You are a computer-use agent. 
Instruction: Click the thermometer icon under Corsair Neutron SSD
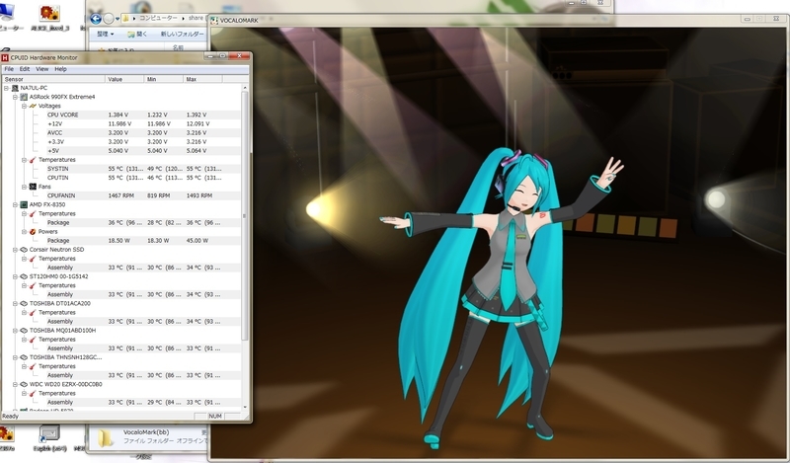(x=33, y=259)
